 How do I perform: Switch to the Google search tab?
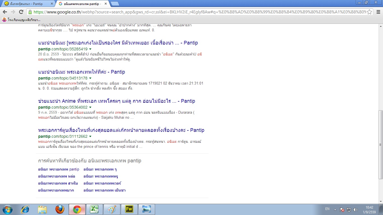pyautogui.click(x=82, y=4)
